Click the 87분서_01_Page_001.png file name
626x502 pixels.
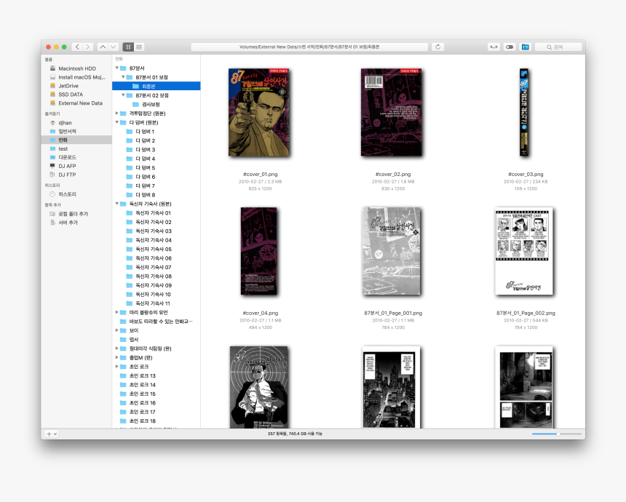(x=393, y=314)
